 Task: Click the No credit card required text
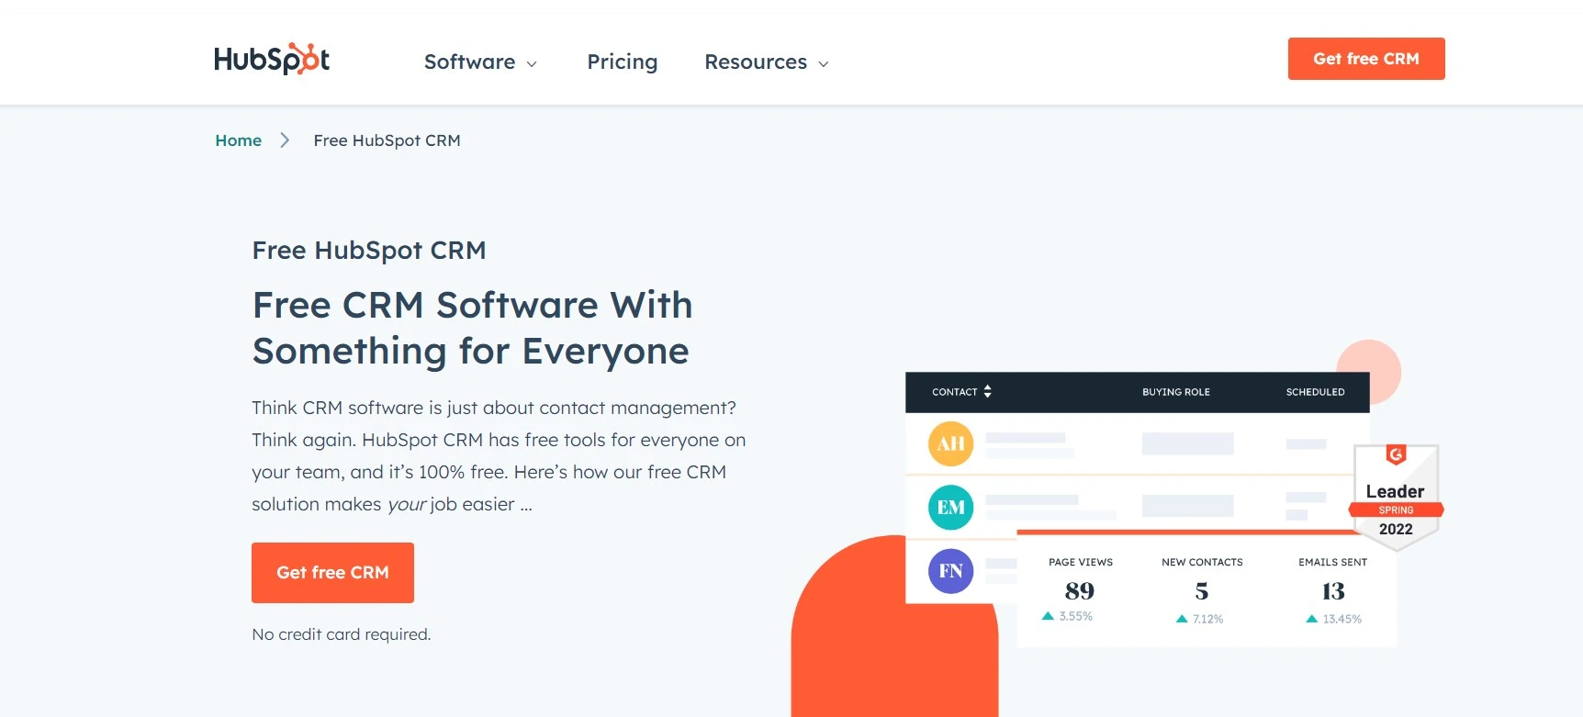tap(342, 634)
